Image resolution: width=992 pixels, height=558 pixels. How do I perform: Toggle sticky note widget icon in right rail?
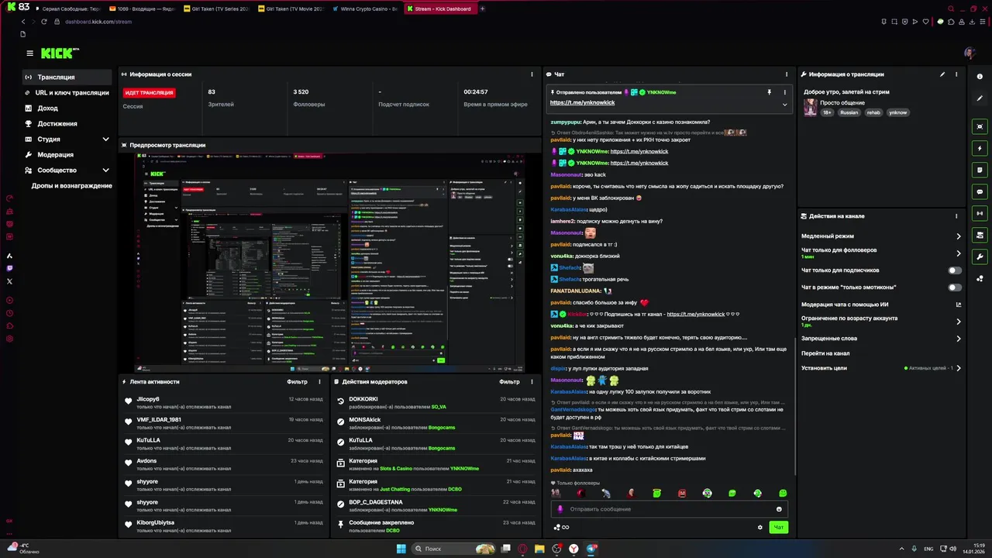980,170
